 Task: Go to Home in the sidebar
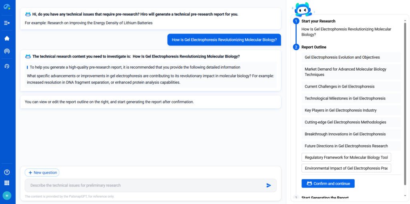coord(7,38)
